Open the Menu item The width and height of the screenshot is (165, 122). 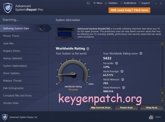(98, 3)
